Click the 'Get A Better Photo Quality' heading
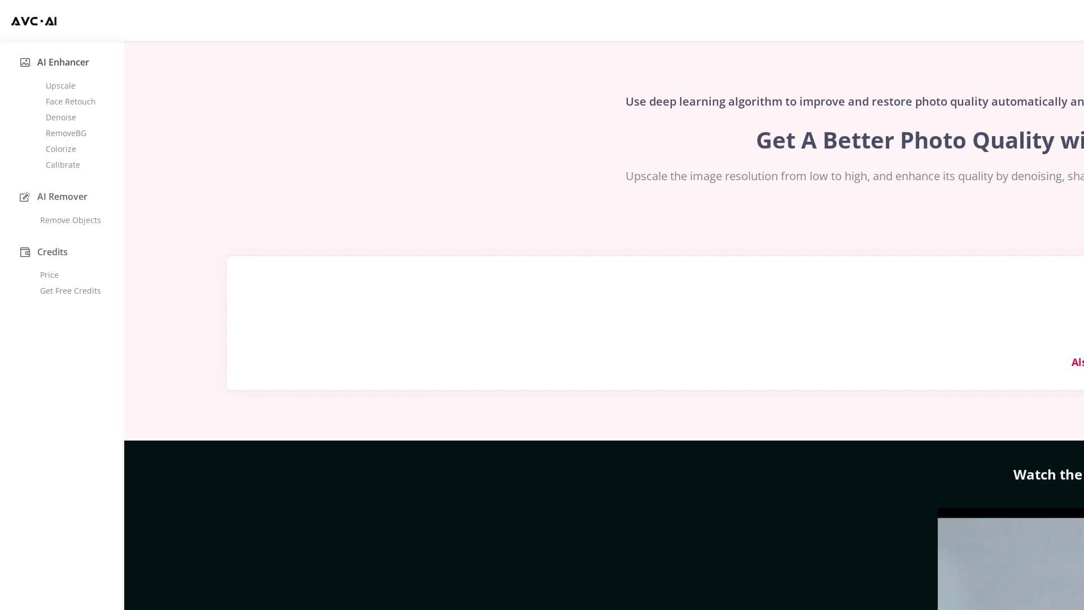 point(919,140)
